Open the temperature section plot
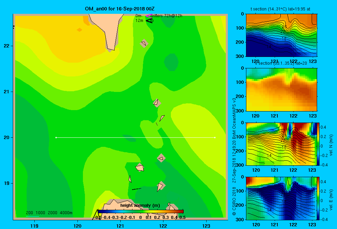Viewport: 337px width, 229px height. (281, 35)
